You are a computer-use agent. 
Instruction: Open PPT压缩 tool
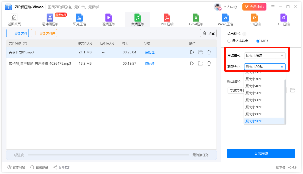click(254, 20)
